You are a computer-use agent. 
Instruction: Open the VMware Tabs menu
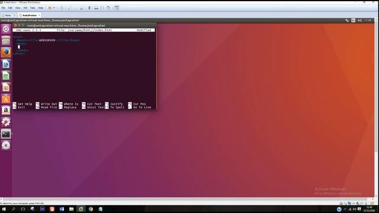pos(33,8)
